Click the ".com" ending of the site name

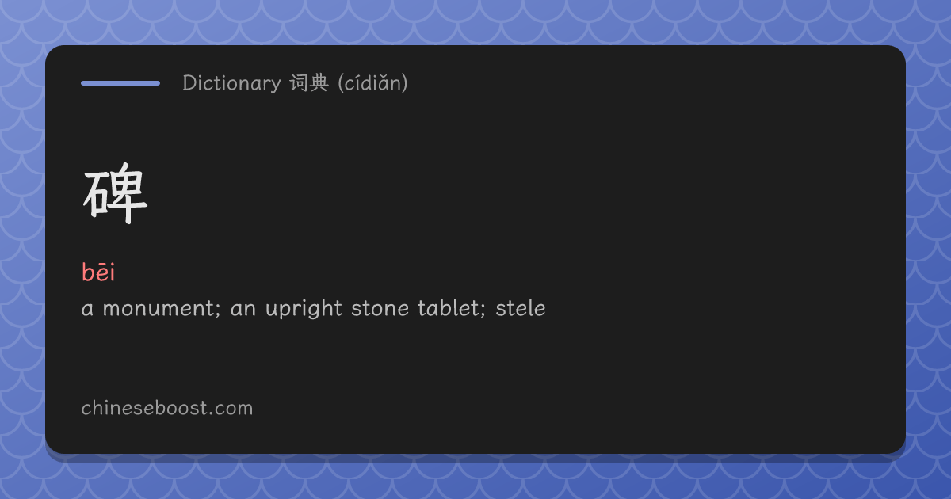pyautogui.click(x=231, y=409)
